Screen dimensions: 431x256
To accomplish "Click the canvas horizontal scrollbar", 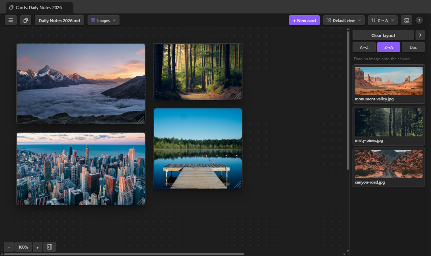I will [124, 254].
